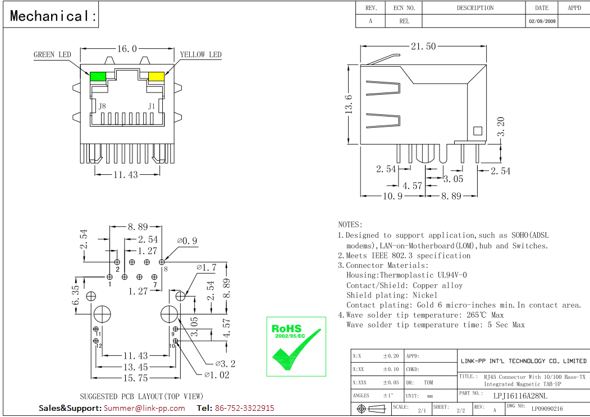Image resolution: width=590 pixels, height=417 pixels.
Task: Click the J8 pin label in jack
Action: pyautogui.click(x=102, y=106)
